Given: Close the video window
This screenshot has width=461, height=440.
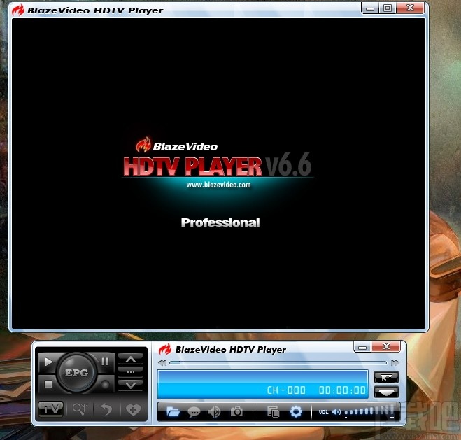Looking at the screenshot, I should [410, 8].
